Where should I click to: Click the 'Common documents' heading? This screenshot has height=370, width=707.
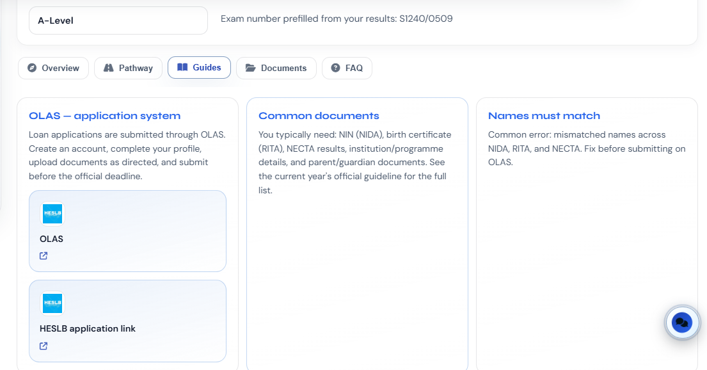click(x=319, y=115)
